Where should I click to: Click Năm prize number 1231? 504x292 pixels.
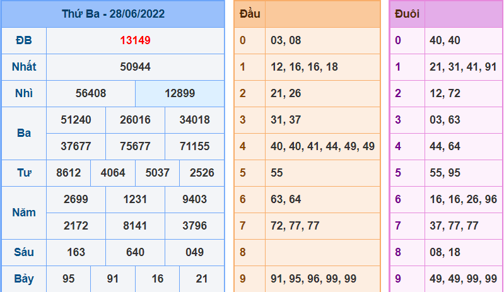[x=136, y=199]
